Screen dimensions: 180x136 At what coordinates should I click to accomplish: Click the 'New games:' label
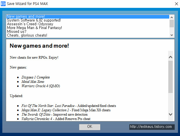[x=18, y=67]
